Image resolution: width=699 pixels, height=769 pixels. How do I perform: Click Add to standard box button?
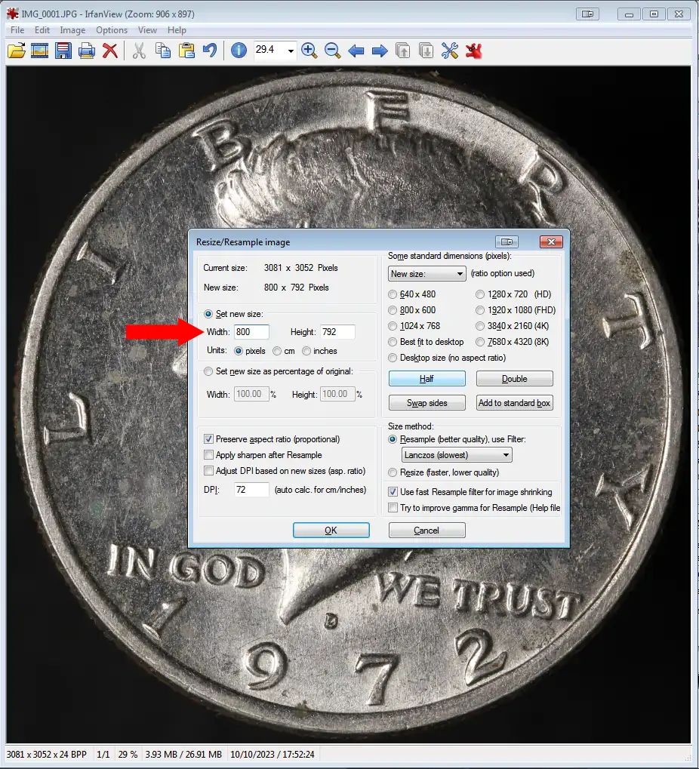pos(515,403)
